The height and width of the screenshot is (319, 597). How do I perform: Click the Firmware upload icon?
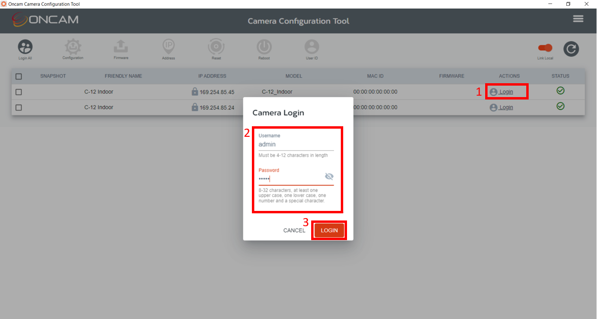click(x=120, y=47)
